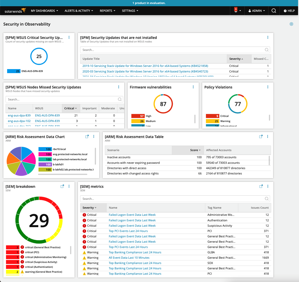Image resolution: width=299 pixels, height=282 pixels.
Task: Open SEM breakdown external link icon
Action: click(x=62, y=186)
